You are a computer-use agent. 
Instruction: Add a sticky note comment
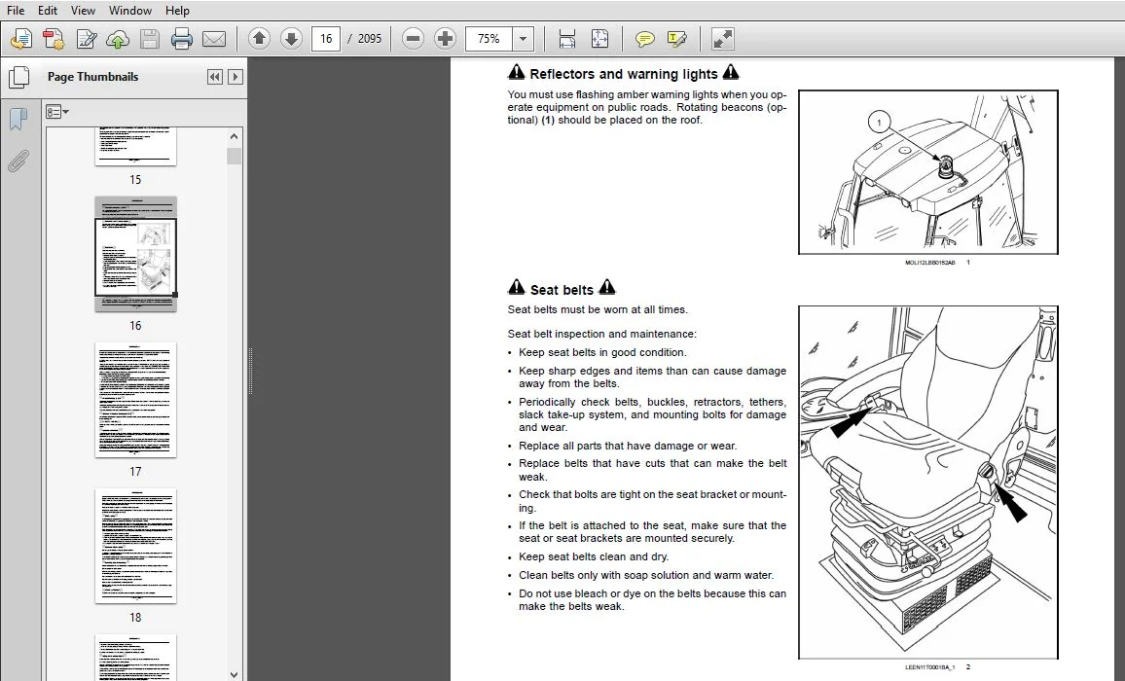click(644, 39)
